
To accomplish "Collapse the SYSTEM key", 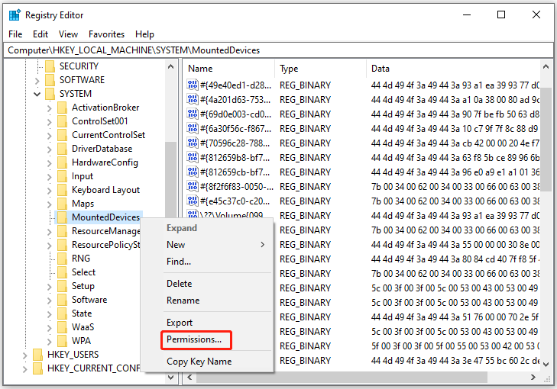I will coord(37,94).
